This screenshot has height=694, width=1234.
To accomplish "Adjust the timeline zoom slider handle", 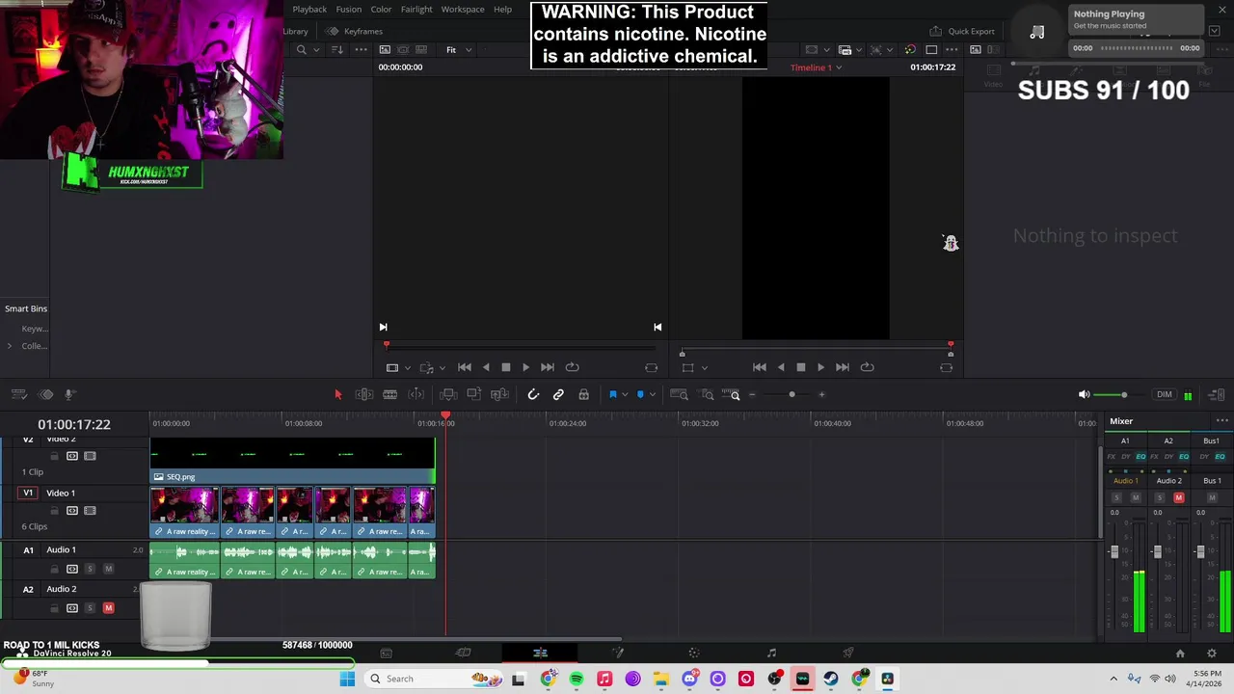I will [x=791, y=394].
